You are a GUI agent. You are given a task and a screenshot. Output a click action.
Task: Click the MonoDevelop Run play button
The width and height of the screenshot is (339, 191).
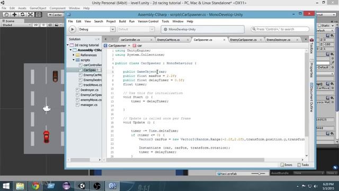pos(72,29)
